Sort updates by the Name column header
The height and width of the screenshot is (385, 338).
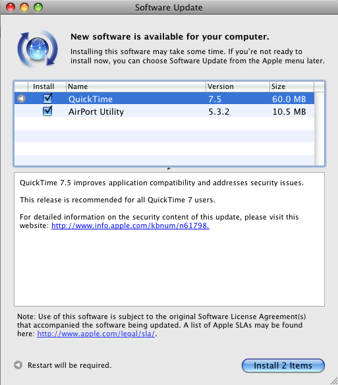[136, 86]
